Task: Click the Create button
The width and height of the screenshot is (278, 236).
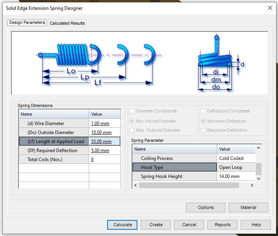Action: 156,225
